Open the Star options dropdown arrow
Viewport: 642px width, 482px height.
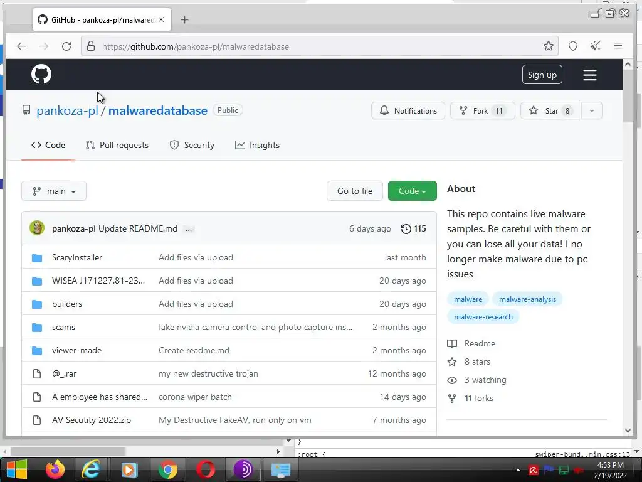point(592,110)
